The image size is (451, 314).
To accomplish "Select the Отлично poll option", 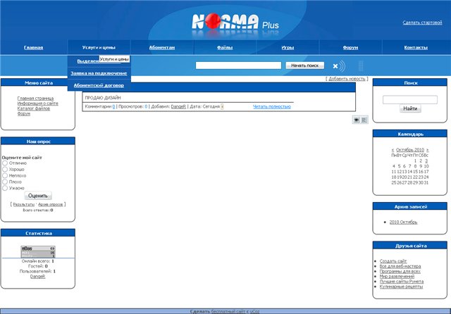I will 6,163.
